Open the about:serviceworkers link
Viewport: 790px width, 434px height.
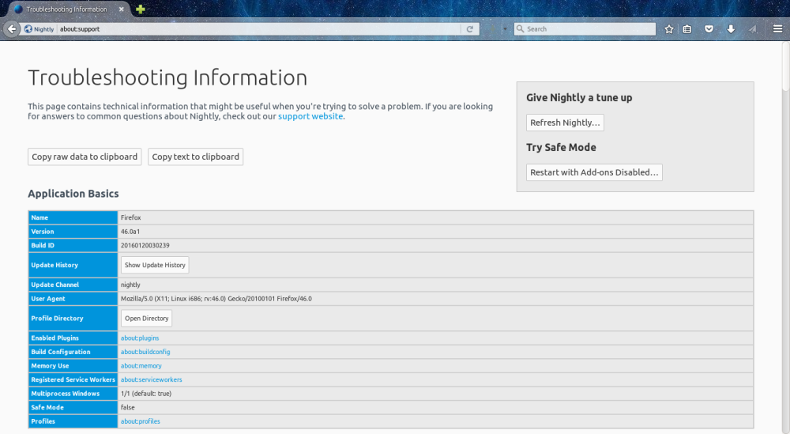click(151, 379)
